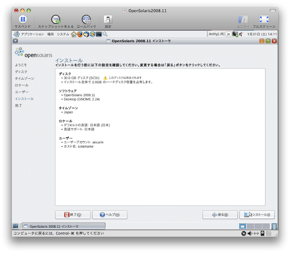Image resolution: width=290 pixels, height=253 pixels.
Task: Click the インストール button to start install
Action: pos(257,215)
